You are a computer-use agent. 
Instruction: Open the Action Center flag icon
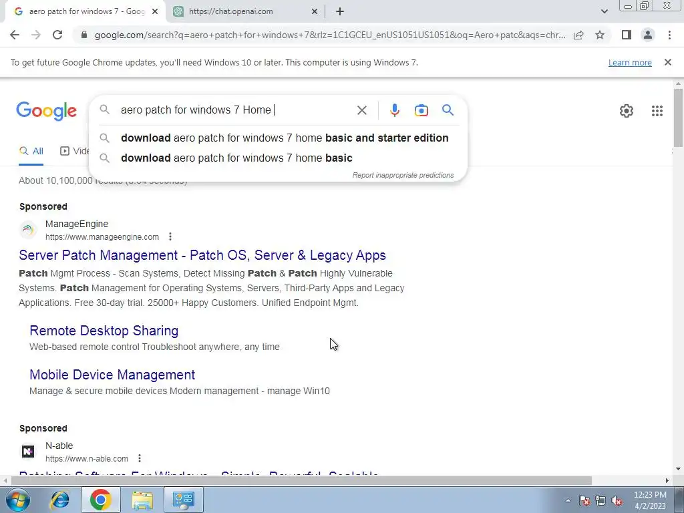(x=584, y=500)
